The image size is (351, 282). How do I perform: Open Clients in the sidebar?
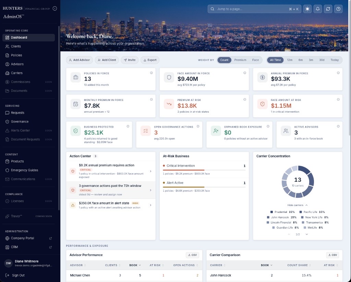coord(28,47)
